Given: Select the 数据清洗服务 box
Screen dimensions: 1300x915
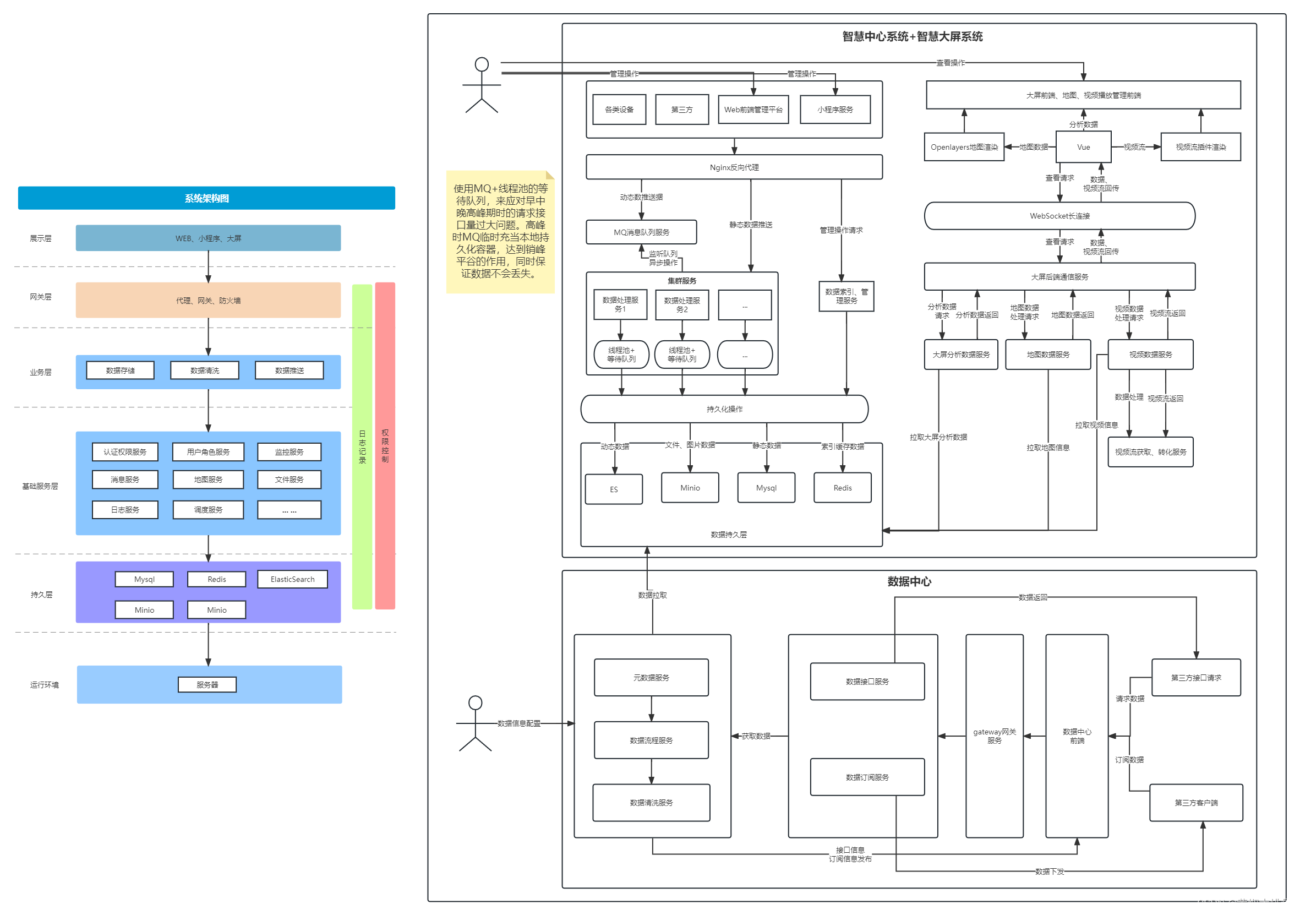Looking at the screenshot, I should [651, 803].
